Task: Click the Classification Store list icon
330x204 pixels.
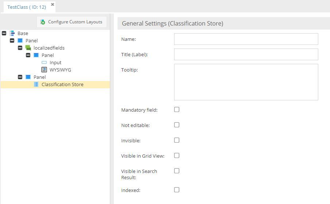Action: (x=36, y=84)
